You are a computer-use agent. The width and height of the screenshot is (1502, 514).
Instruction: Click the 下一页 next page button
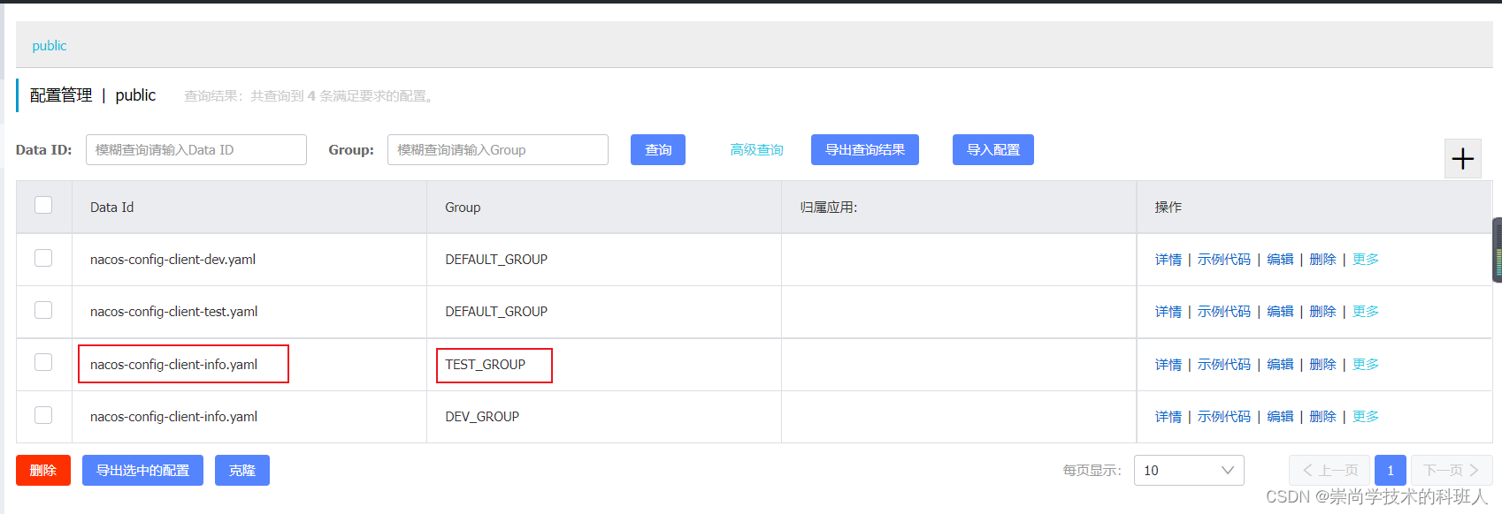point(1452,471)
